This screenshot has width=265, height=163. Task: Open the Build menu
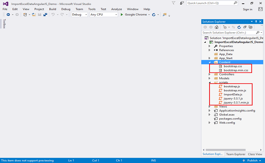[53, 9]
